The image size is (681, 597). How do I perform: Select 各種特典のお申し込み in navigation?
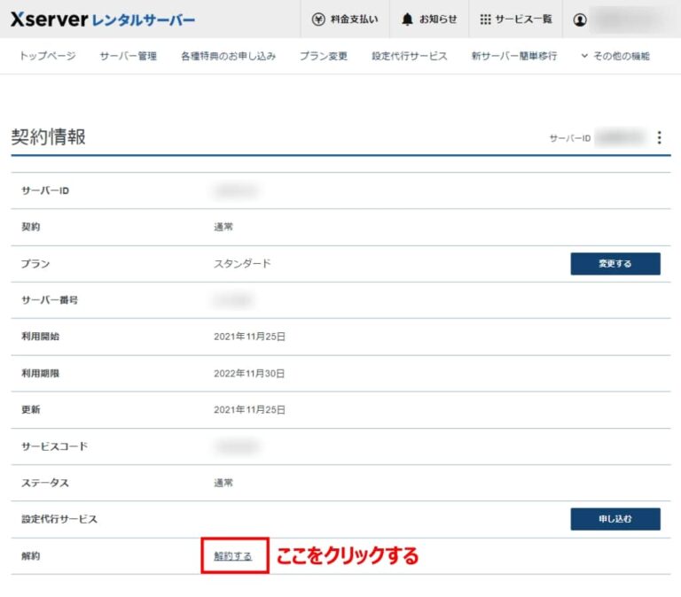[x=228, y=56]
